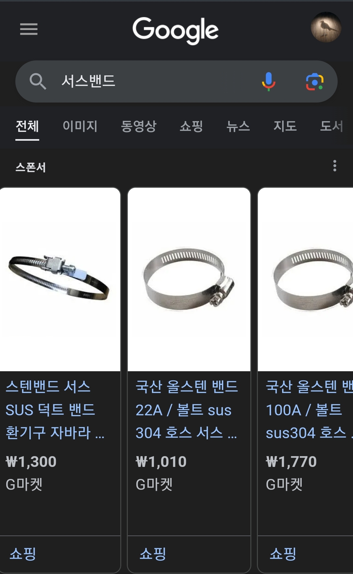This screenshot has width=353, height=574.
Task: Click the Google logo
Action: (176, 30)
